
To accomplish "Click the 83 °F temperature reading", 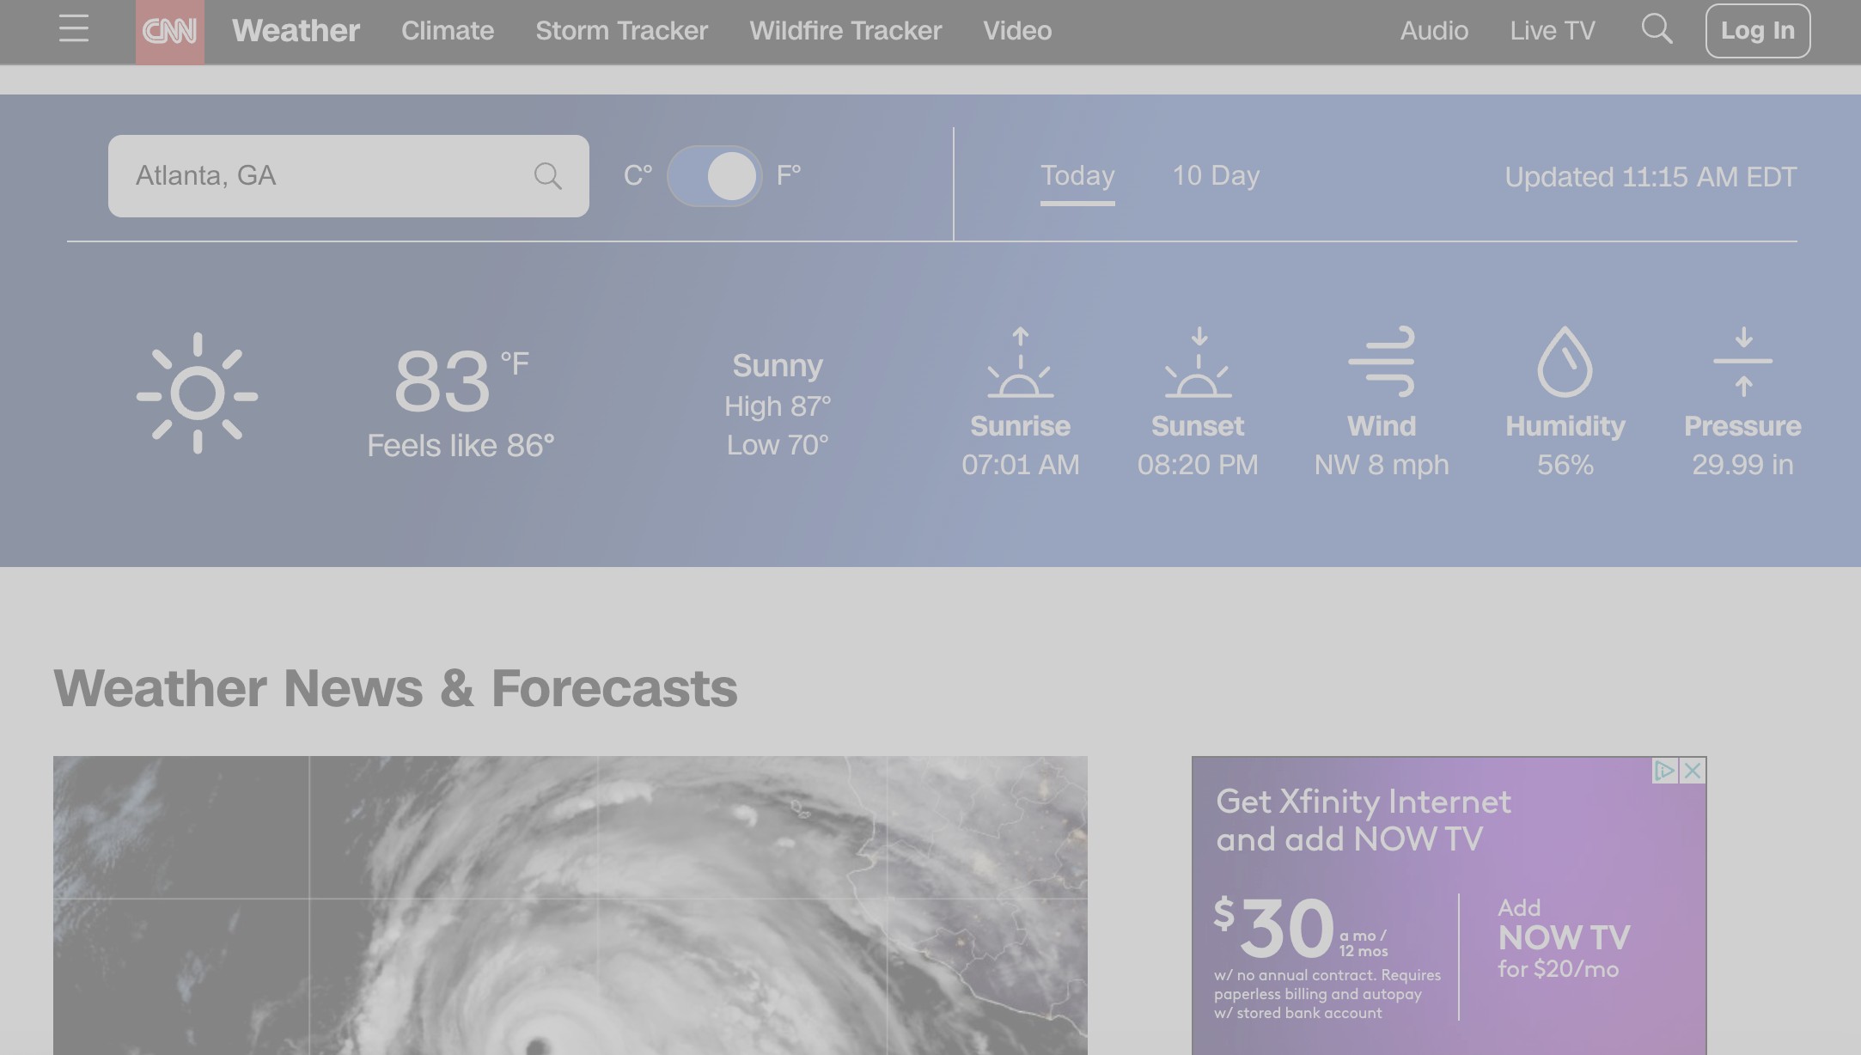I will 461,380.
